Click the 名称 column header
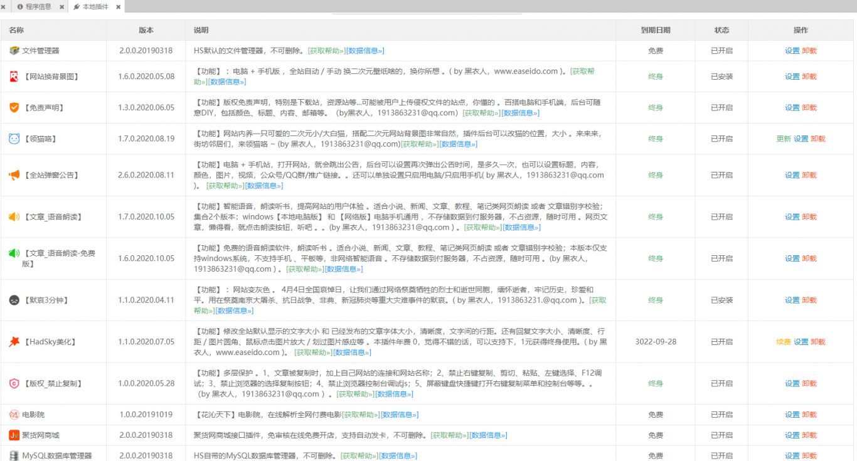Viewport: 857px width, 461px height. click(16, 30)
